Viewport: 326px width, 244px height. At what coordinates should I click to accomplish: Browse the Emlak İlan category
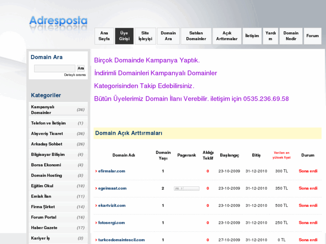(x=41, y=196)
